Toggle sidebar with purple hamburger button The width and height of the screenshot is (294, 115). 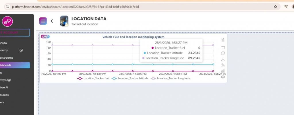coord(43,21)
